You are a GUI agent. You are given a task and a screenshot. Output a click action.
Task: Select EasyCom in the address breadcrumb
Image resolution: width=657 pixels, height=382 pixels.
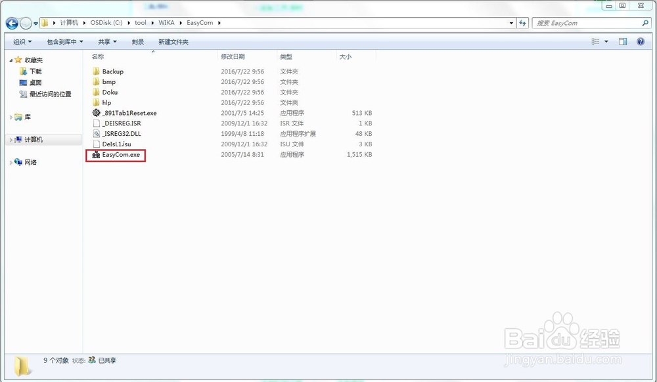coord(200,22)
